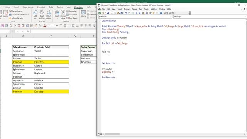The height and width of the screenshot is (139, 247).
Task: Click the Find binoculars icon in VBA toolbar
Action: 122,13
